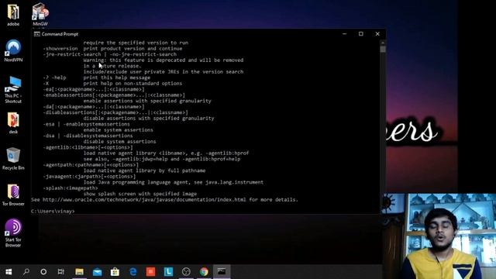Image resolution: width=496 pixels, height=279 pixels.
Task: Click Command Prompt title bar system icon
Action: click(37, 34)
